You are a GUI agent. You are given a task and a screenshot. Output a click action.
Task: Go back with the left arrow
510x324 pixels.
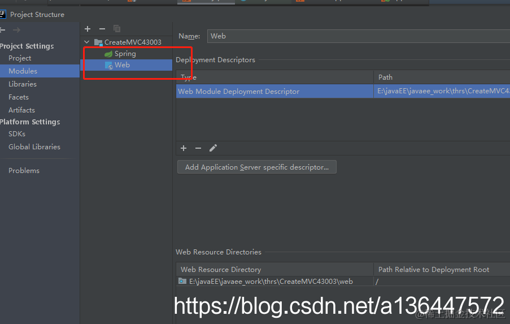[x=2, y=30]
